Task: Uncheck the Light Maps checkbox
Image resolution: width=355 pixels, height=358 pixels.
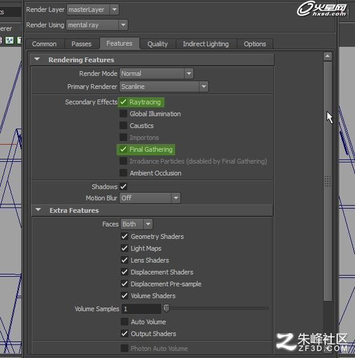Action: pos(124,248)
